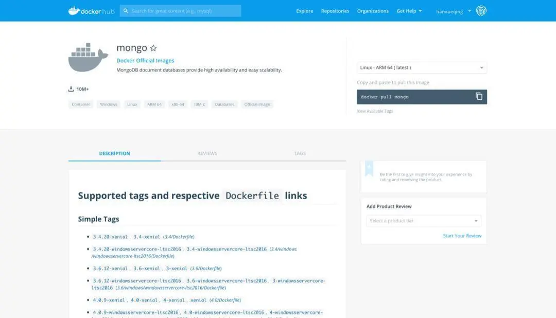Open 3.6.12-windowsservercore-ltsc2016 tag link

[137, 281]
